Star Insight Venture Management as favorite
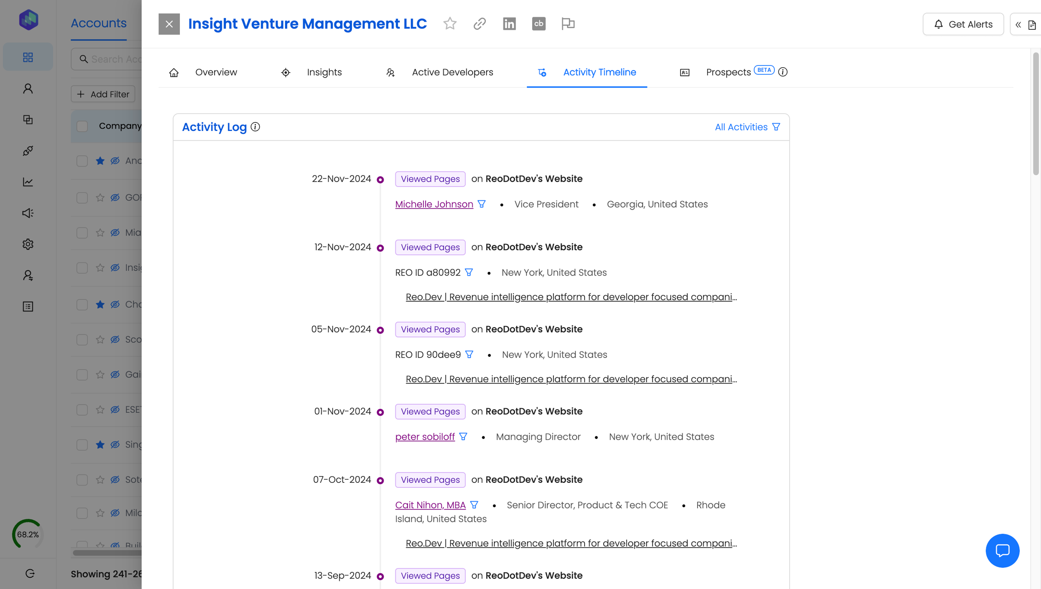The height and width of the screenshot is (589, 1041). [x=450, y=24]
